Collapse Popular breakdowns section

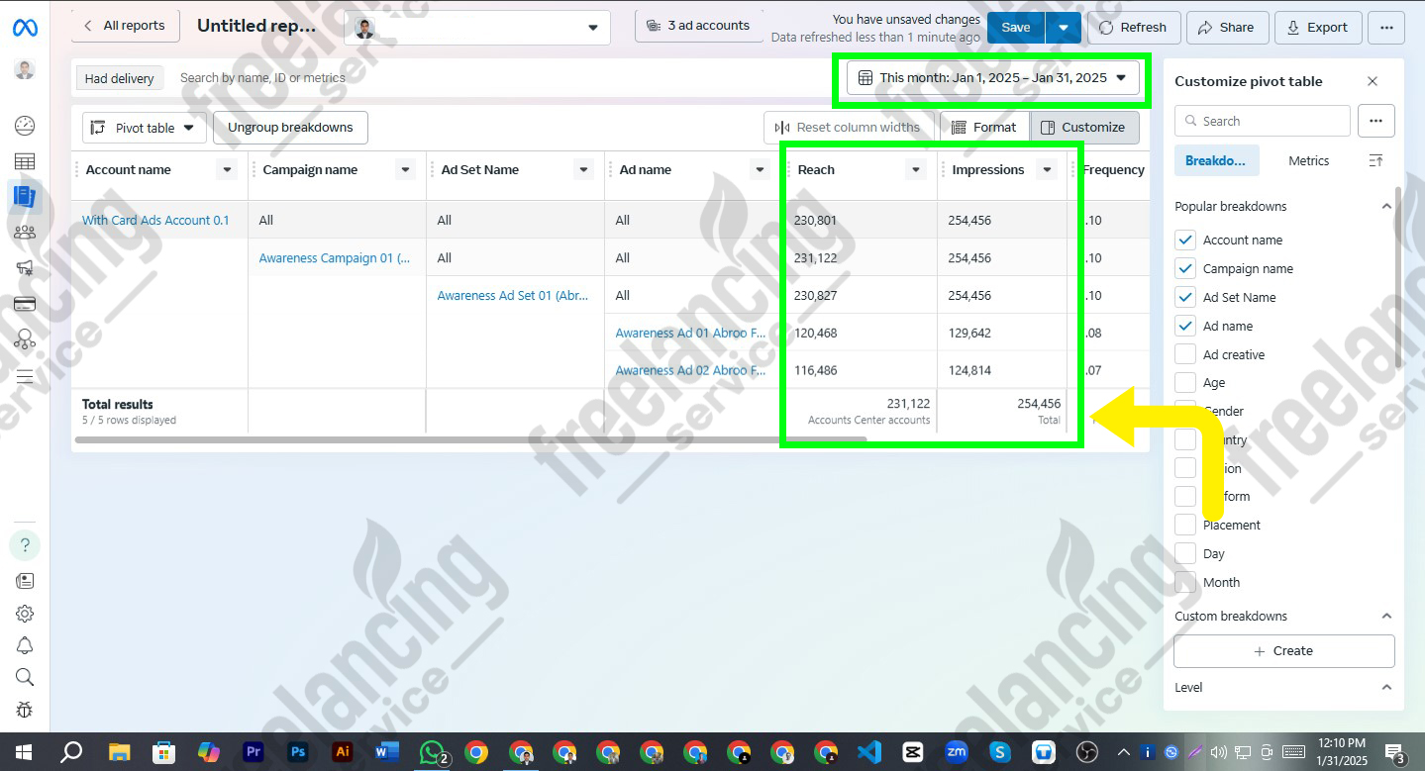(1386, 206)
